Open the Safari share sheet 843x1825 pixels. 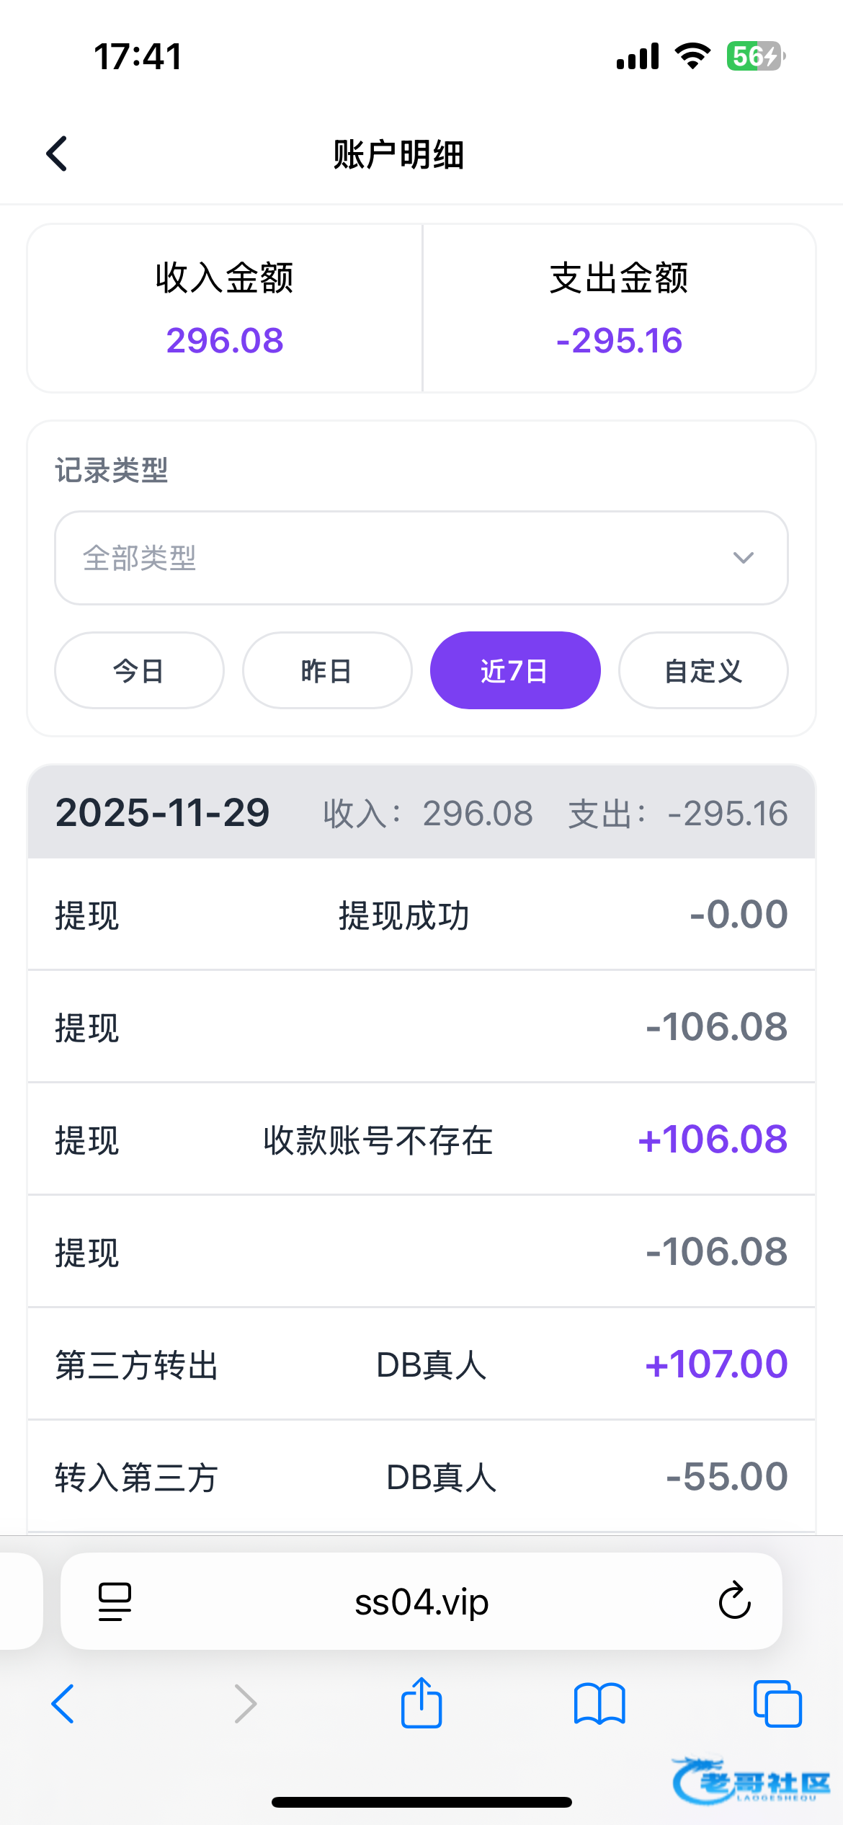click(421, 1702)
